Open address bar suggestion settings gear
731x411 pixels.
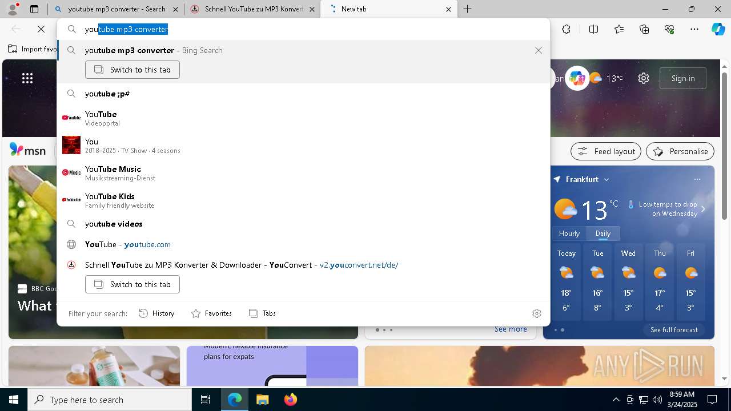[x=536, y=313]
